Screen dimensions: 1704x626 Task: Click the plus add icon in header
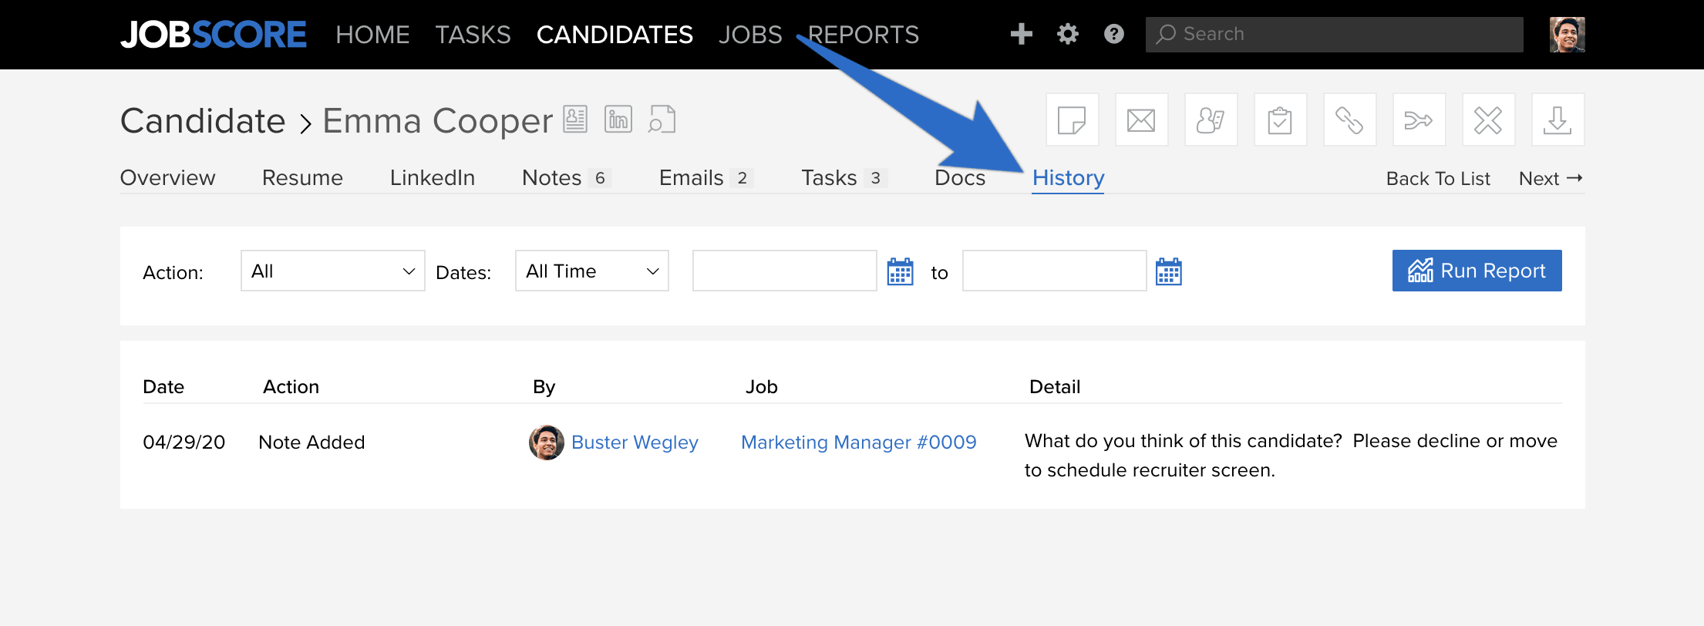[1022, 34]
